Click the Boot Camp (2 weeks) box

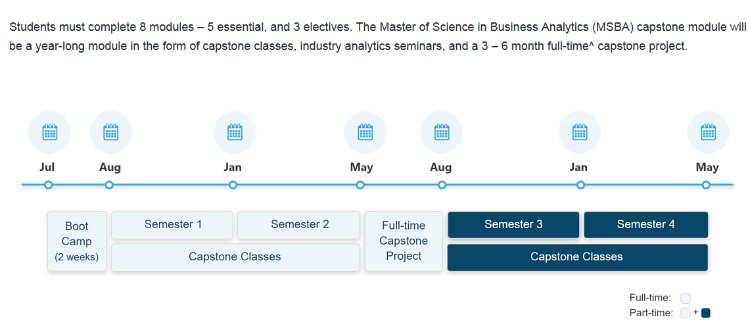[x=77, y=241]
